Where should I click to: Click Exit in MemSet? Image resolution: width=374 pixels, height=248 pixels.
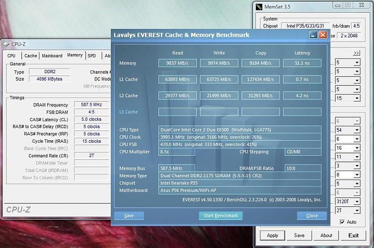point(353,235)
